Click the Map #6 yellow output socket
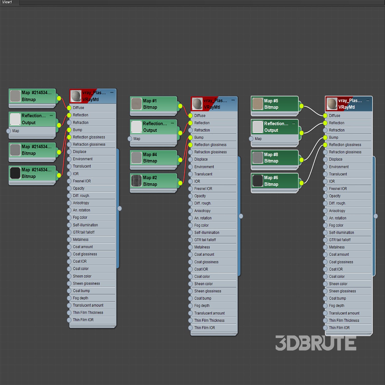The width and height of the screenshot is (385, 385). (301, 183)
